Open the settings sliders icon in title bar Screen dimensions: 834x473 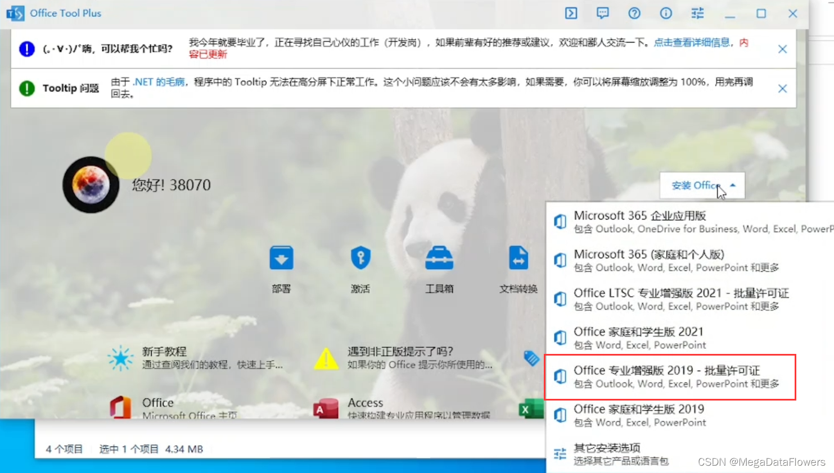(x=697, y=13)
